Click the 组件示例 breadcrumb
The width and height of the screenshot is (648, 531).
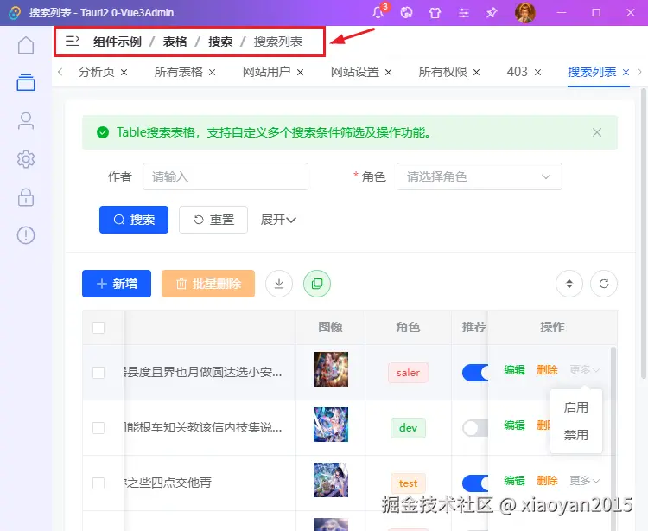(x=118, y=42)
